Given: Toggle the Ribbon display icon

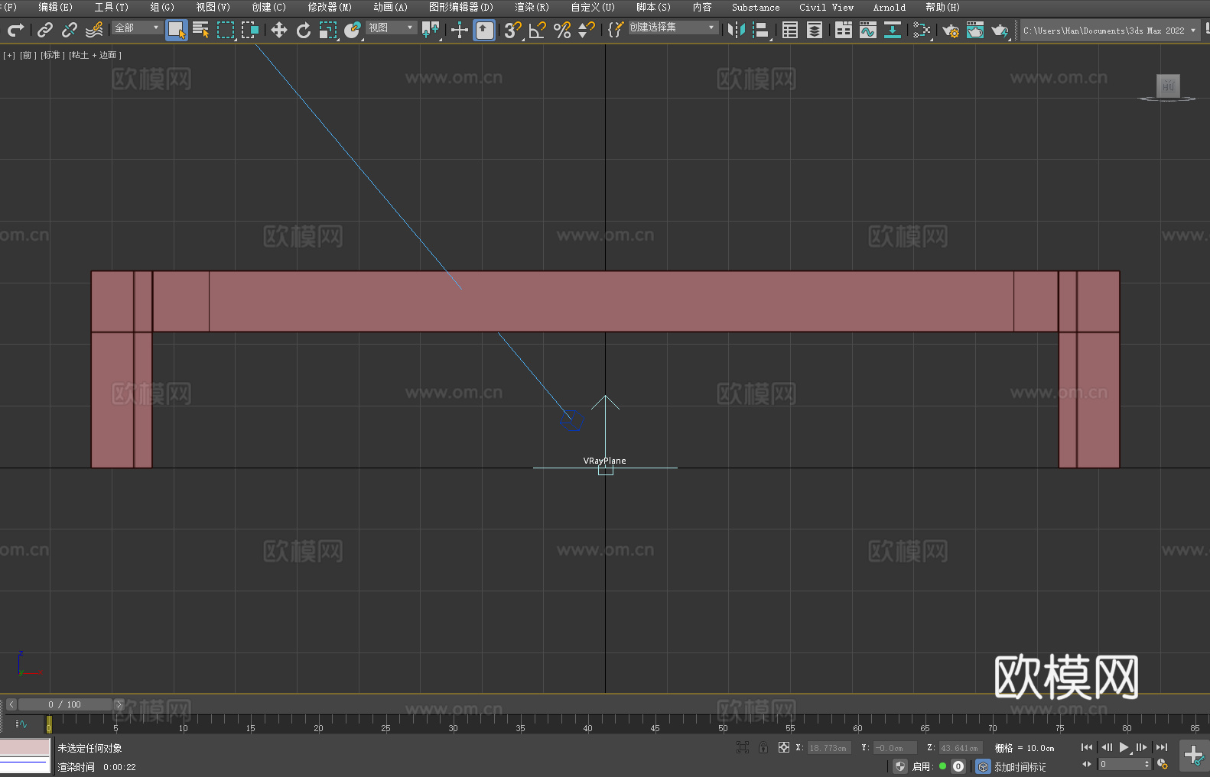Looking at the screenshot, I should pyautogui.click(x=844, y=30).
